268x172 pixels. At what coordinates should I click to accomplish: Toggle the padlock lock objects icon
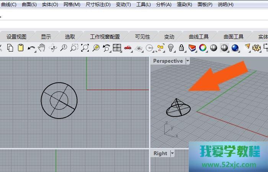click(181, 48)
